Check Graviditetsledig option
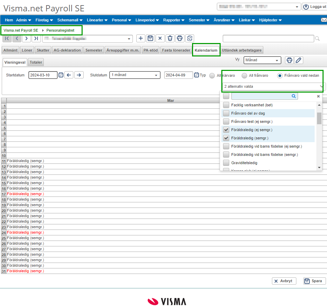The image size is (327, 308). (x=226, y=163)
